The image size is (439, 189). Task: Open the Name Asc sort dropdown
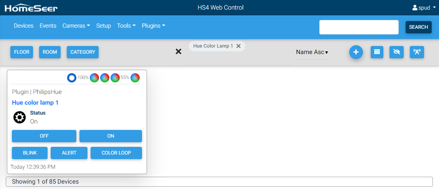pos(312,52)
